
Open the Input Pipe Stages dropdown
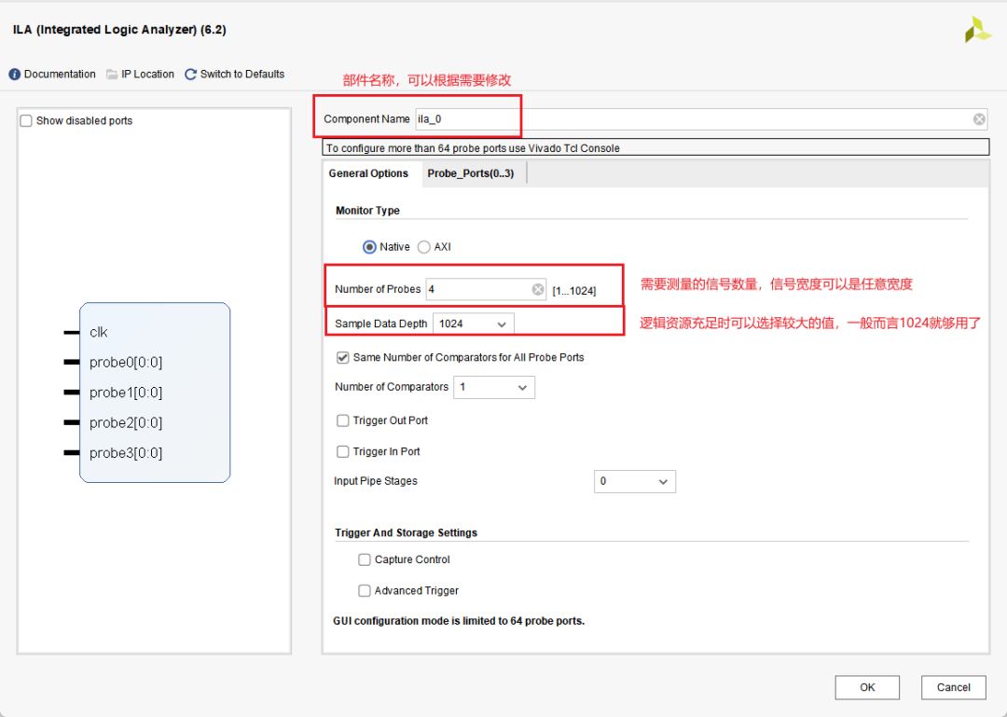click(634, 481)
